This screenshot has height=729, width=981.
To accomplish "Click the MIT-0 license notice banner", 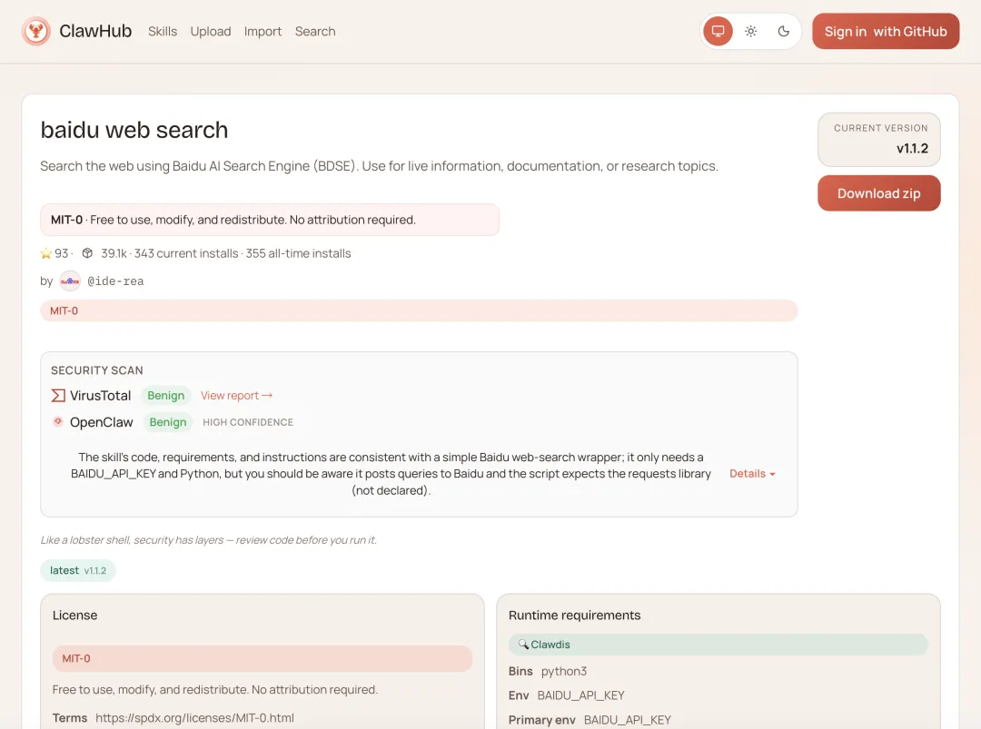I will [270, 220].
